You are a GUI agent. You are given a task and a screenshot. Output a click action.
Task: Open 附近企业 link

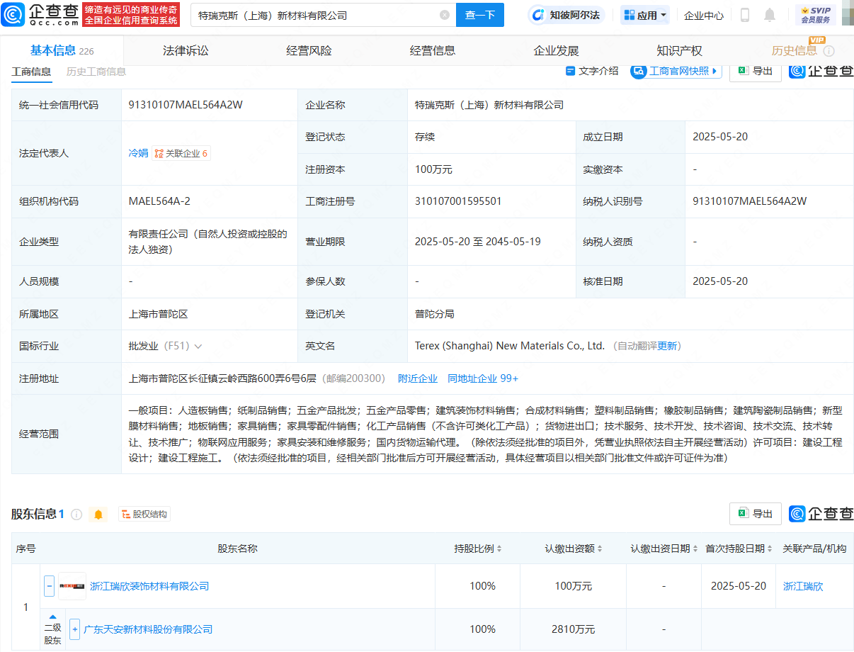[x=418, y=378]
